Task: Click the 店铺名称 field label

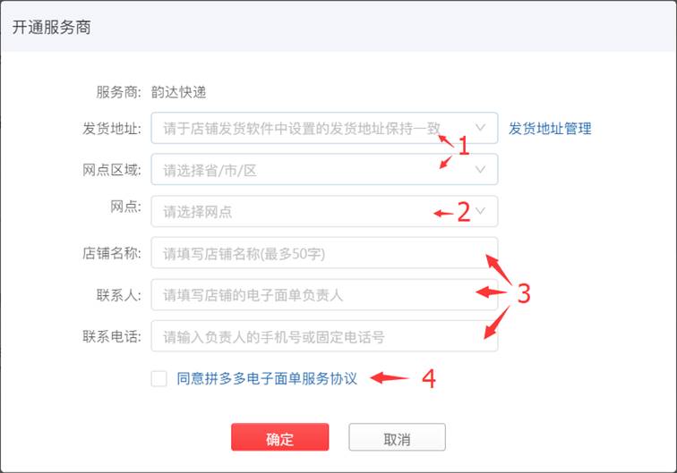Action: (x=111, y=253)
